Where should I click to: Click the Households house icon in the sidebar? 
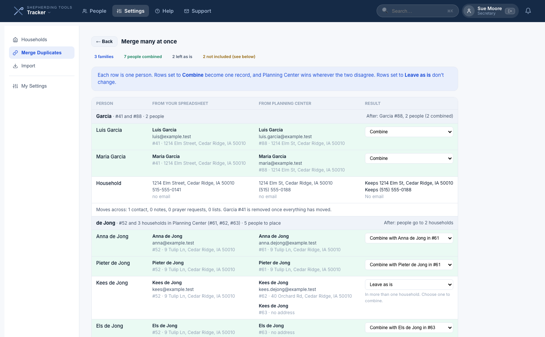[x=15, y=40]
